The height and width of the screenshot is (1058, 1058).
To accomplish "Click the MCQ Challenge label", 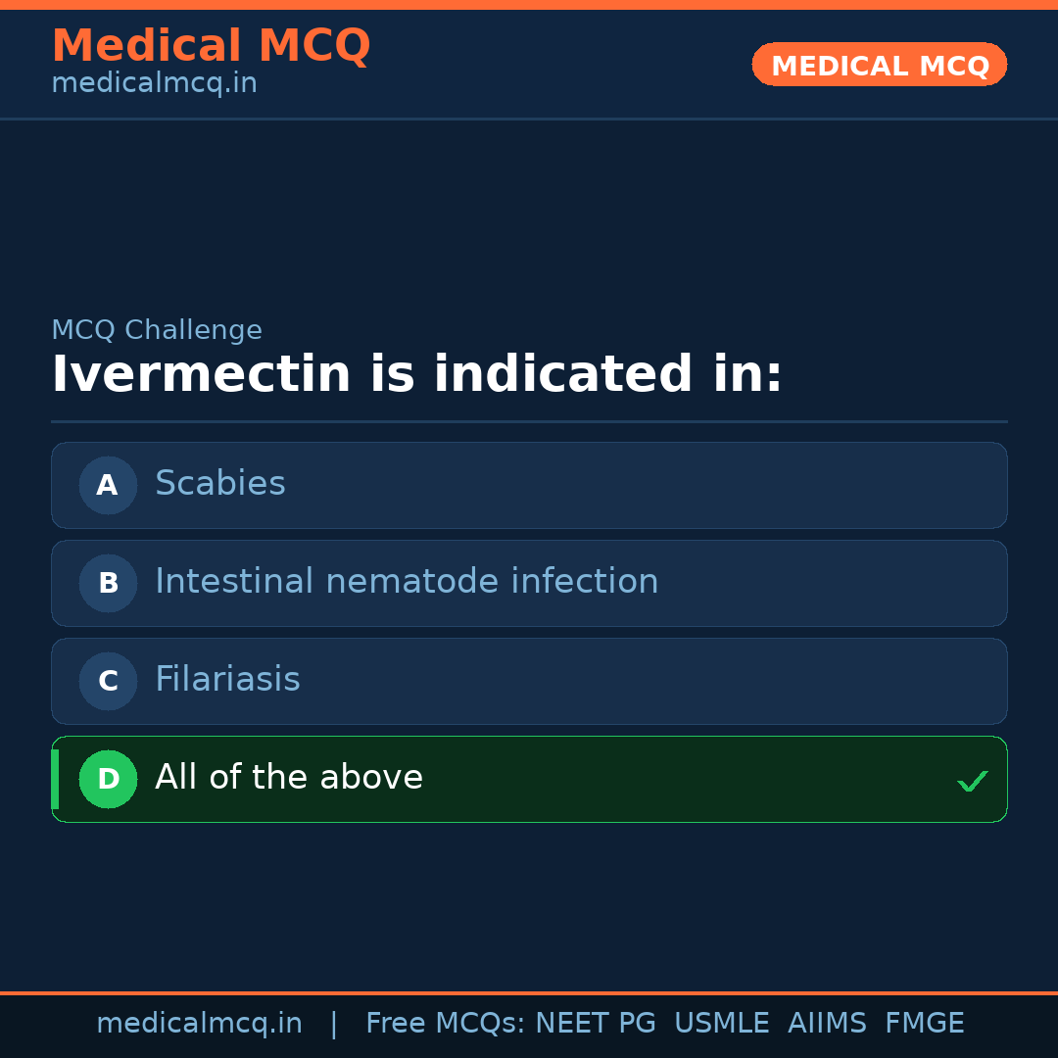I will [157, 330].
